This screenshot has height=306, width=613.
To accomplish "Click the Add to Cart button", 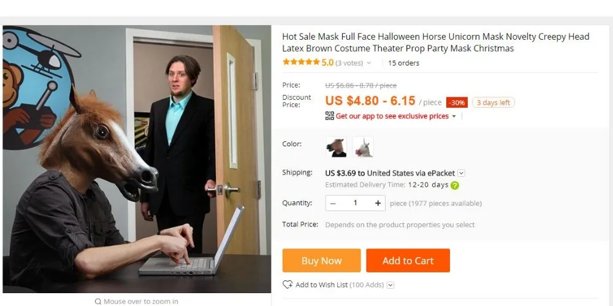I will point(408,260).
